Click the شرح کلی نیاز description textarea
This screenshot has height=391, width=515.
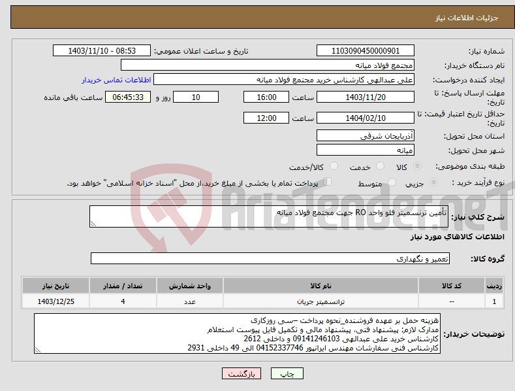click(269, 216)
